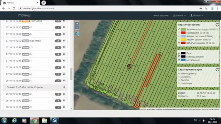Screen dimensions: 221x124
Task: Open row menu for 07.10.19 08:08
Action: [64, 74]
